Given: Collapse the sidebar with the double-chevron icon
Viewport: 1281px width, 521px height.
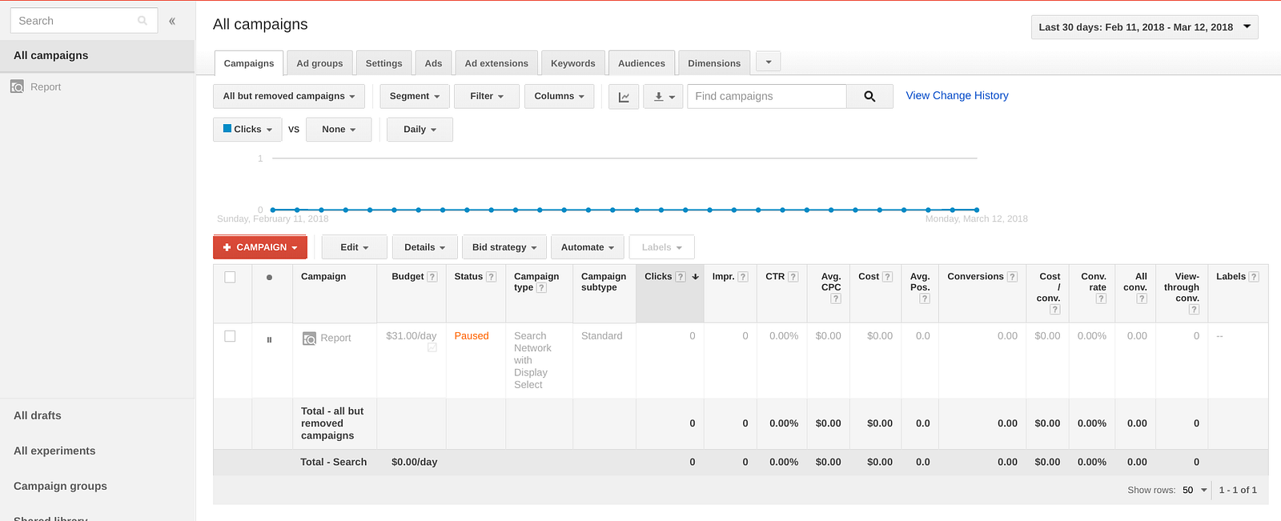Looking at the screenshot, I should (x=172, y=21).
